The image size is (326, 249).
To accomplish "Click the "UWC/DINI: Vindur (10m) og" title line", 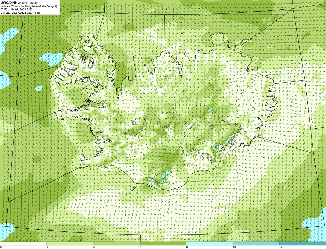I will pos(19,3).
